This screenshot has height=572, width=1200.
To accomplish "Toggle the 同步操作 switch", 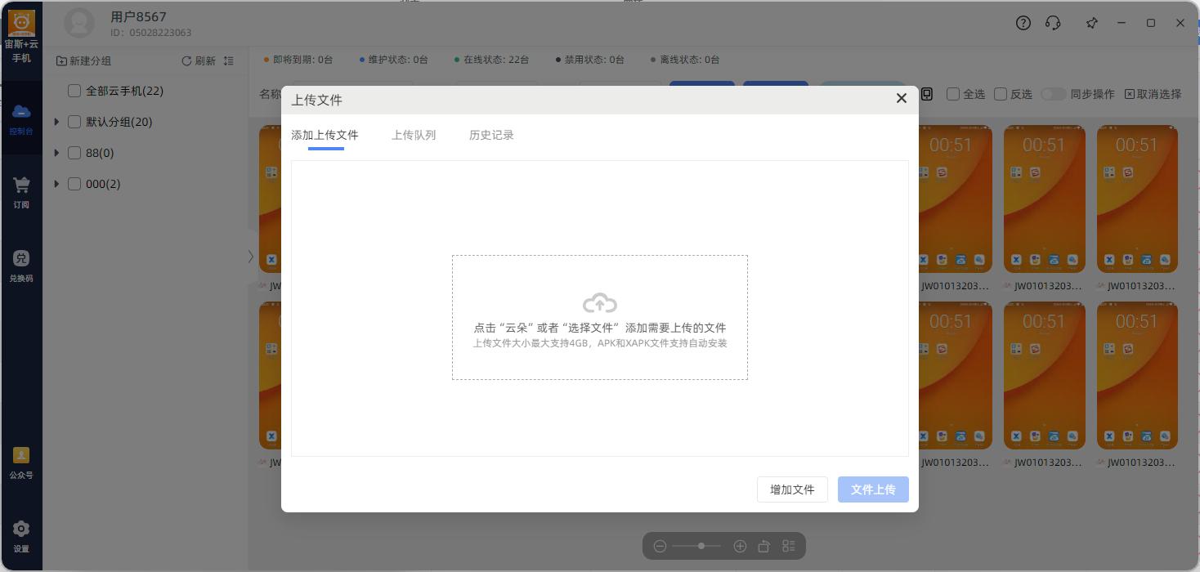I will tap(1053, 94).
